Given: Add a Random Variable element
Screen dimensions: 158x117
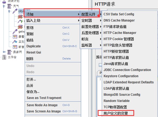Looking at the screenshot, I should [130, 101].
